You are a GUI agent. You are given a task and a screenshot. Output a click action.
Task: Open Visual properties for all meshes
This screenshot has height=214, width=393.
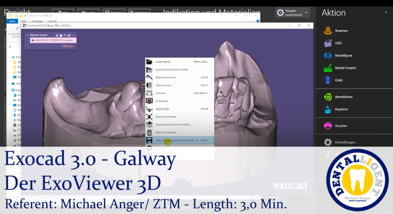click(x=180, y=124)
